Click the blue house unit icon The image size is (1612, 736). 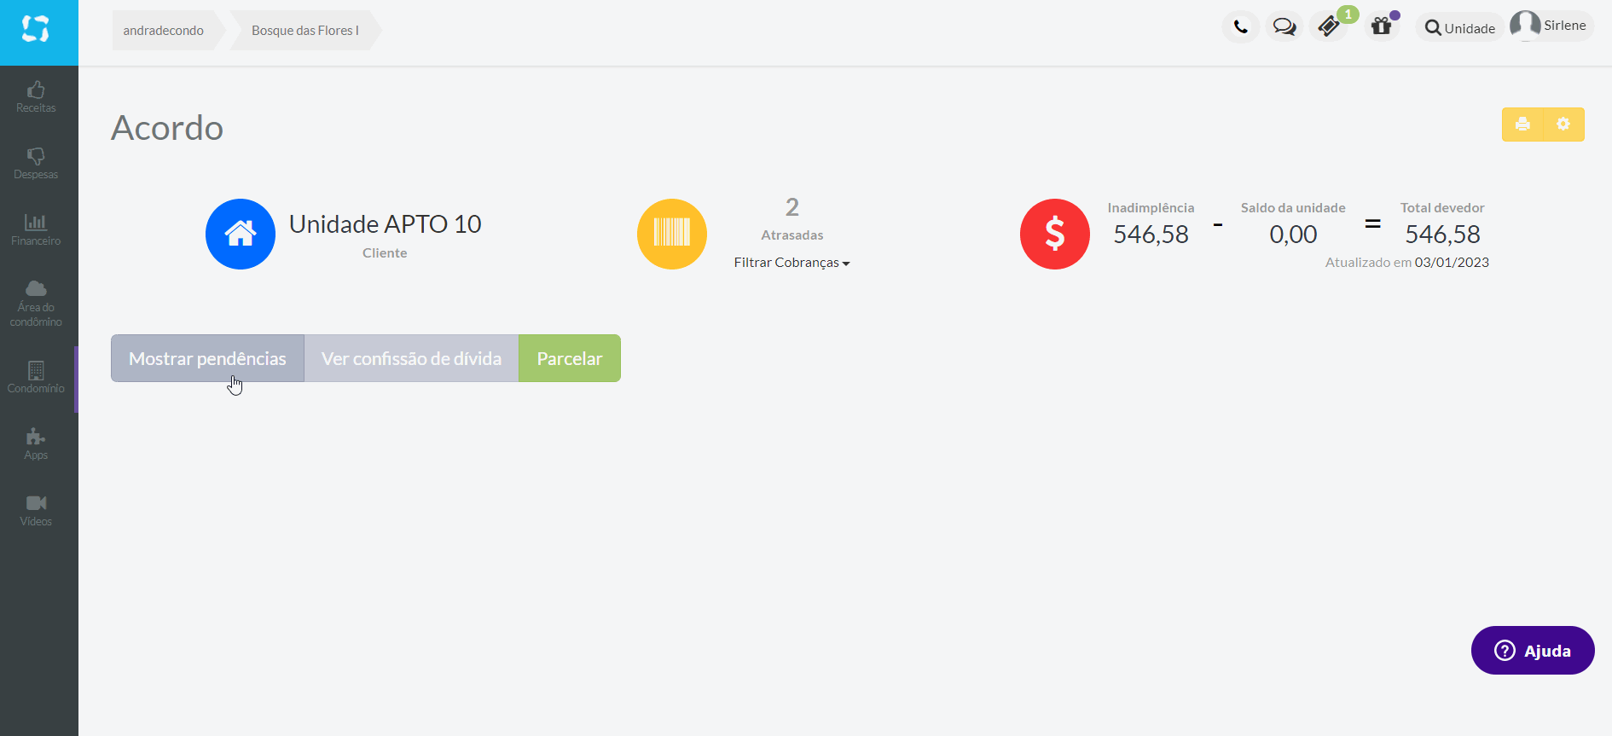(241, 234)
